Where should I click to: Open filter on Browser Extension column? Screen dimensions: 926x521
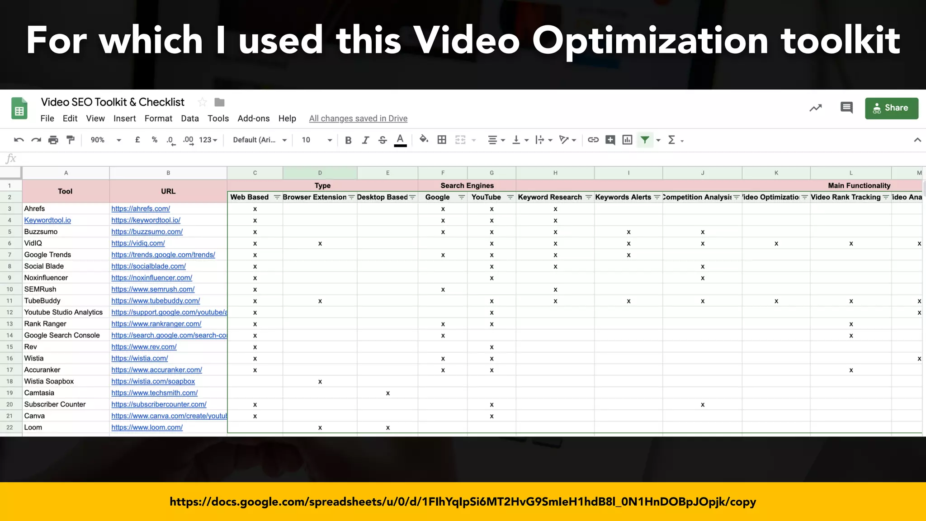point(351,197)
